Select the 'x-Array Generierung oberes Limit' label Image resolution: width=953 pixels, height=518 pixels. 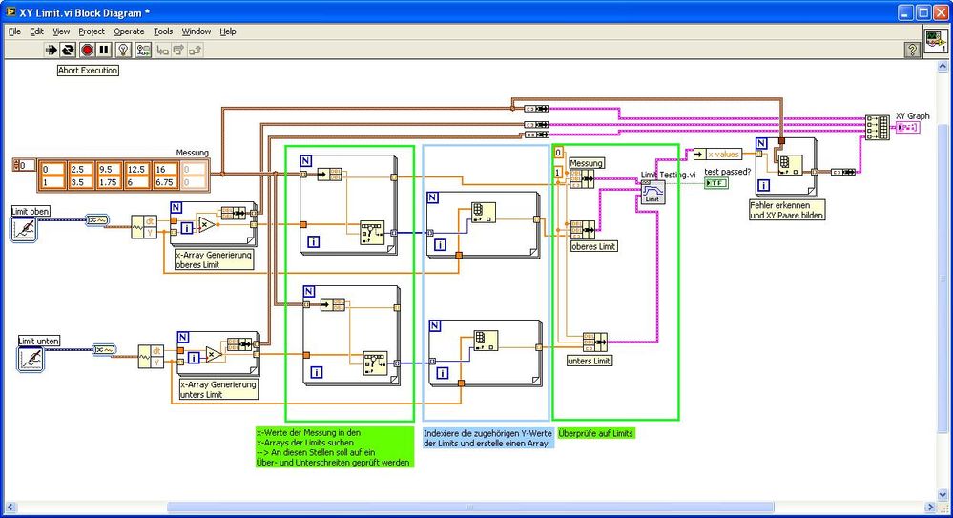(214, 259)
